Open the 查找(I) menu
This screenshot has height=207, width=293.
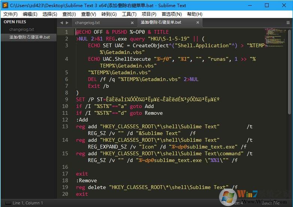(69, 14)
